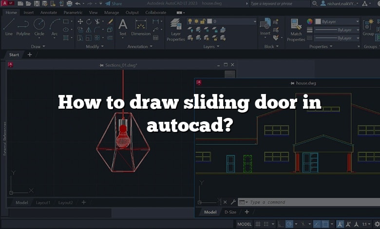Screen dimensions: 380x229
Task: Activate the Stretch tool
Action: coord(80,38)
